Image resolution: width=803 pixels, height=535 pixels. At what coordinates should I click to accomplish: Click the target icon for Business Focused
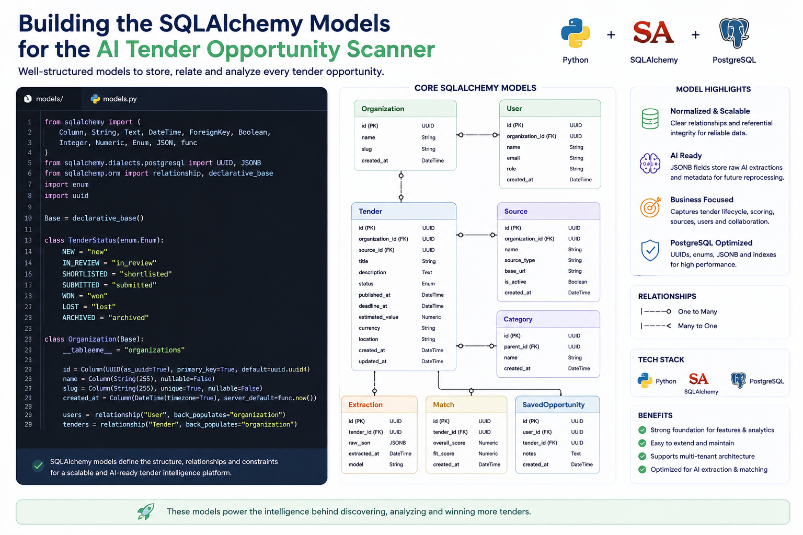pos(650,207)
